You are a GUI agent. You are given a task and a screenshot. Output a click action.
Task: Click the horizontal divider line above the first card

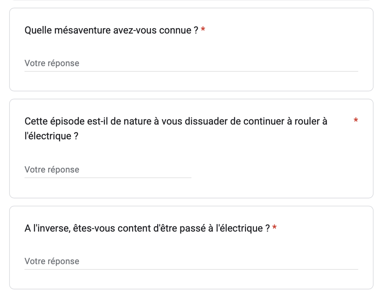click(x=191, y=0)
